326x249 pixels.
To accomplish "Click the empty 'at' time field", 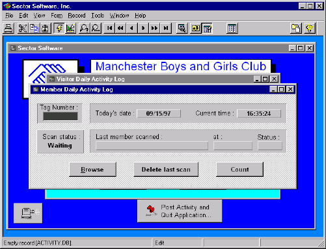I will 233,146.
